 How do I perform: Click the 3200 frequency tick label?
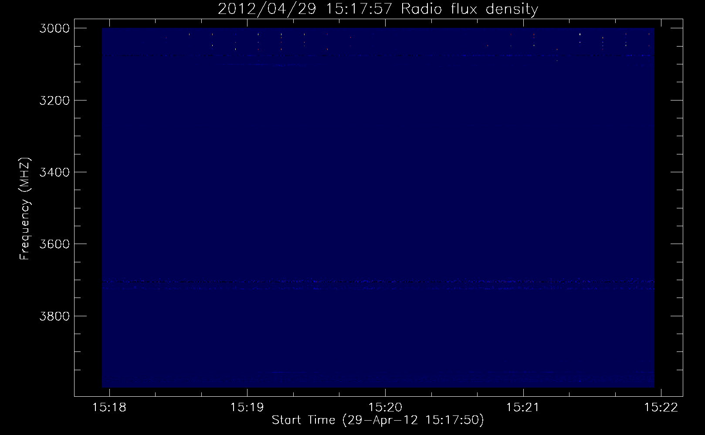[54, 100]
